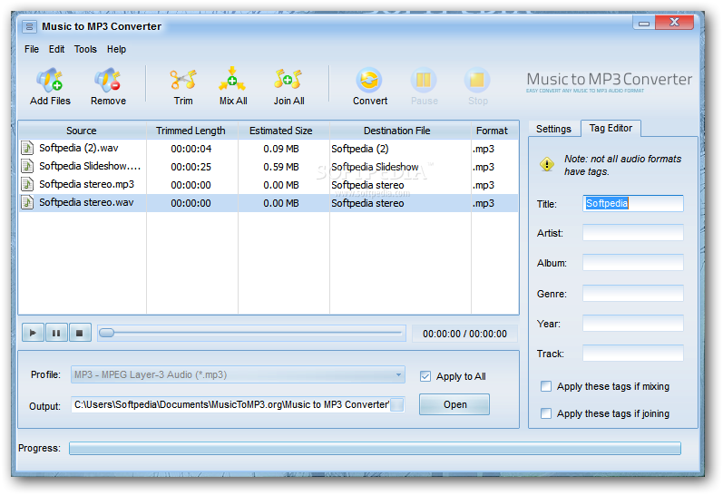
Task: Click the conversion Progress bar
Action: 375,448
